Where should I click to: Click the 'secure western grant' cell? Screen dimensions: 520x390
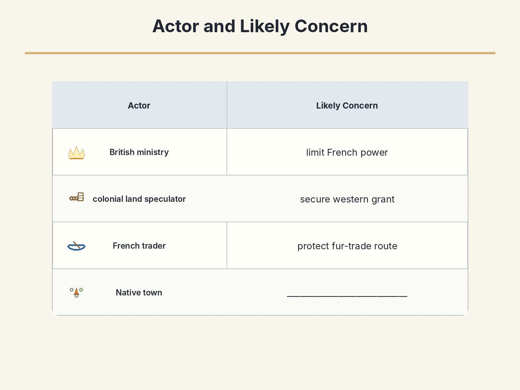[x=347, y=199]
